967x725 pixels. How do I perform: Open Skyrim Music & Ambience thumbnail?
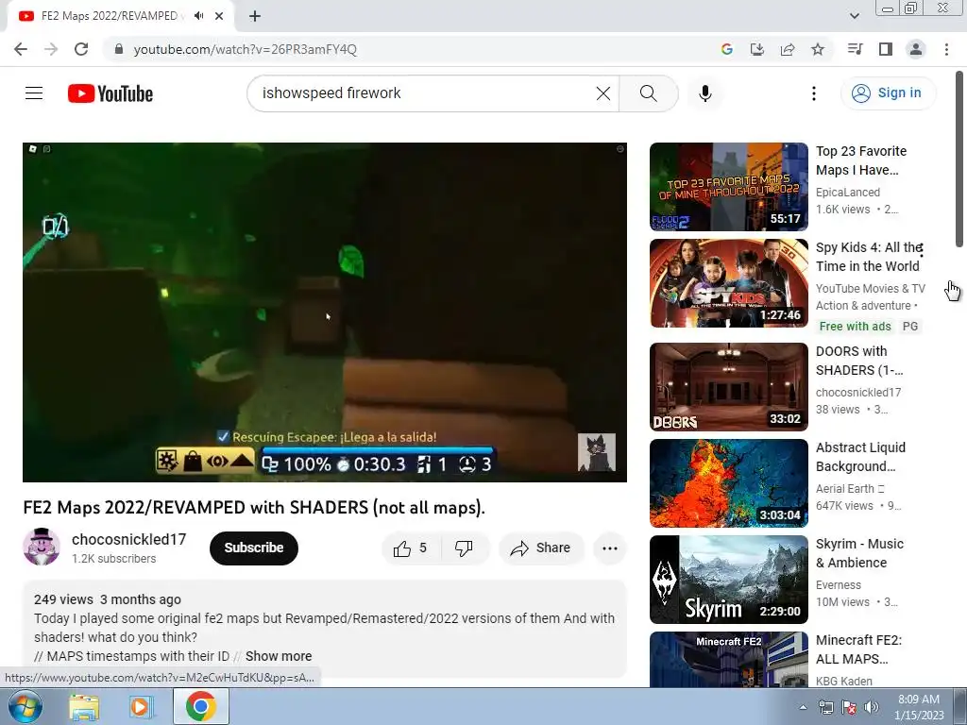(728, 579)
